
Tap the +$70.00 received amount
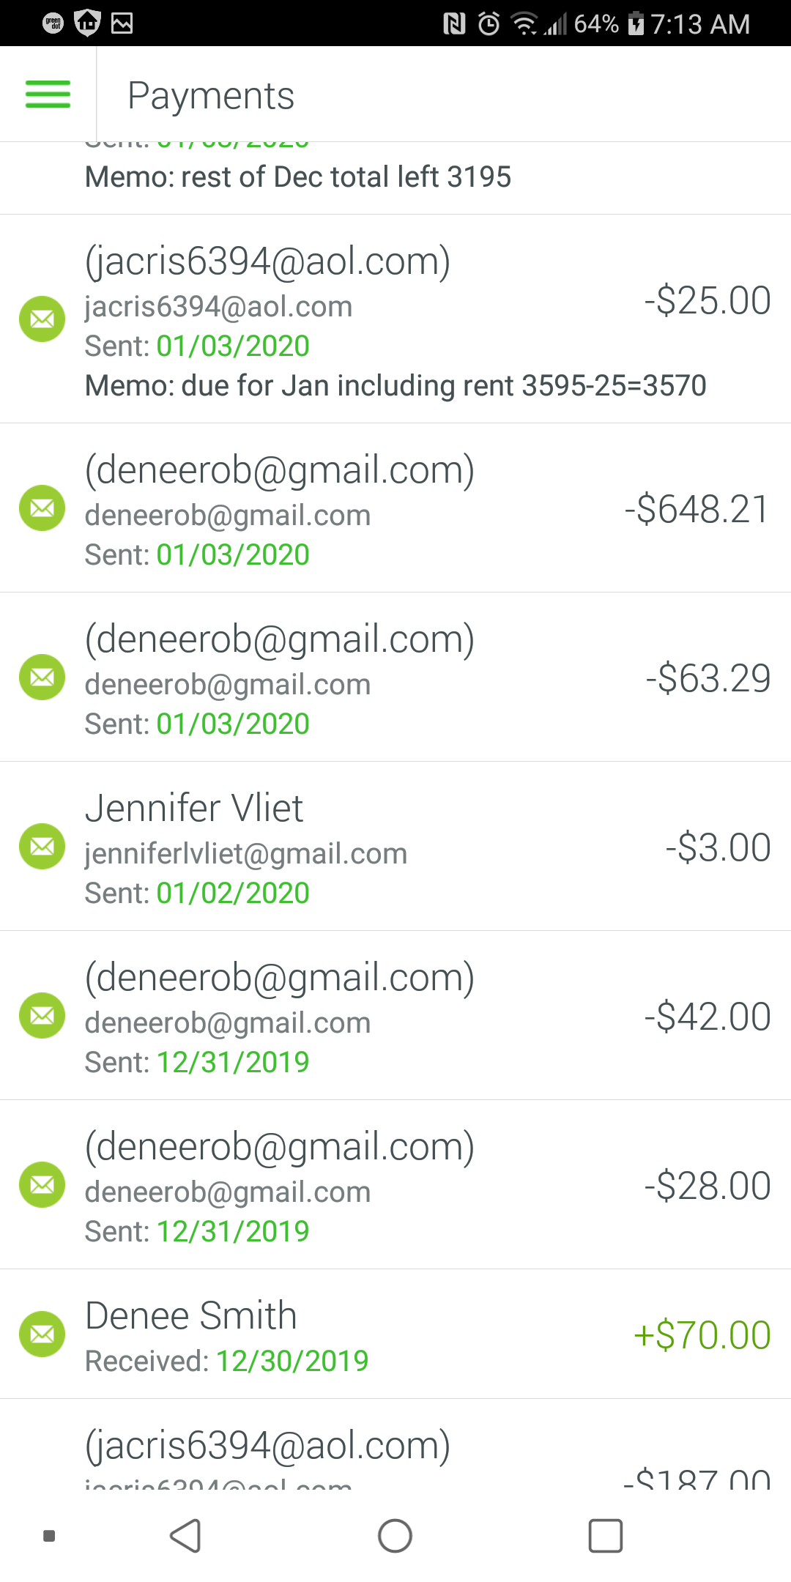(702, 1335)
